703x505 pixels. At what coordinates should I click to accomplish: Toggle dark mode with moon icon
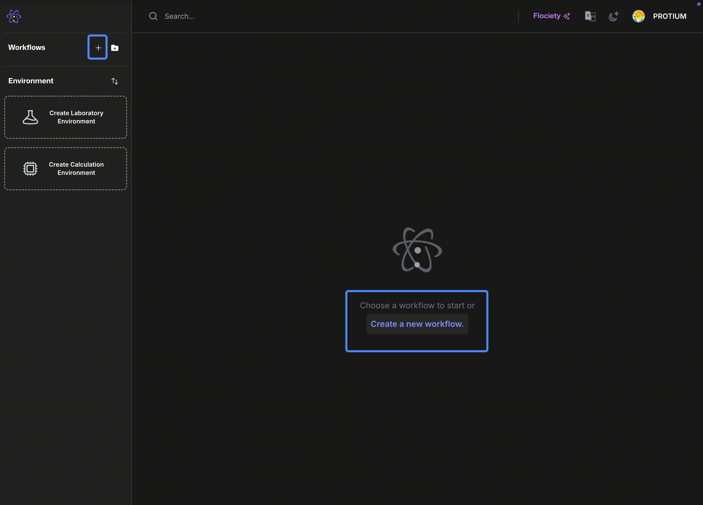(613, 16)
